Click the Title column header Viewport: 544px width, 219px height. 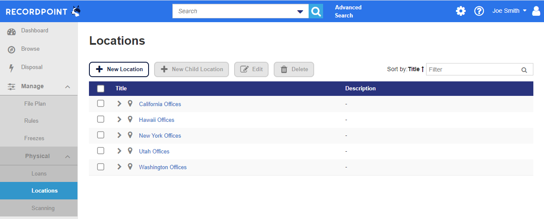click(x=121, y=89)
